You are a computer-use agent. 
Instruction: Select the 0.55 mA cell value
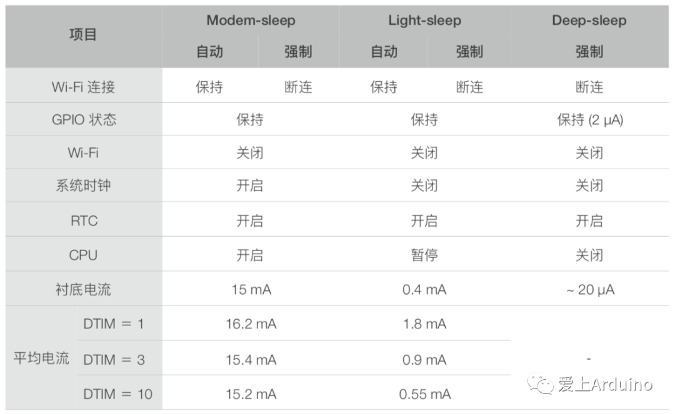[x=424, y=394]
